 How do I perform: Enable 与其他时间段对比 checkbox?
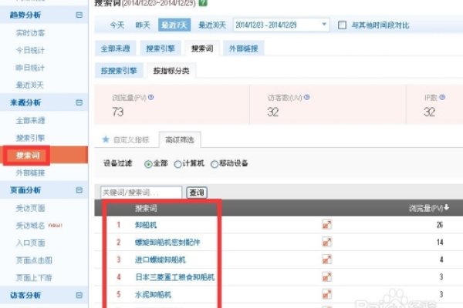point(342,25)
